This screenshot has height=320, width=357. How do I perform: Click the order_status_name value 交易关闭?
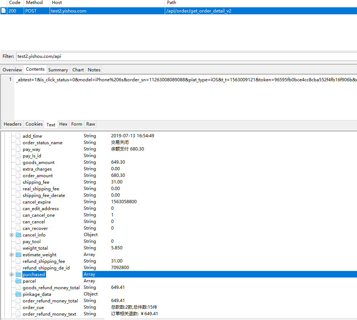click(x=120, y=142)
